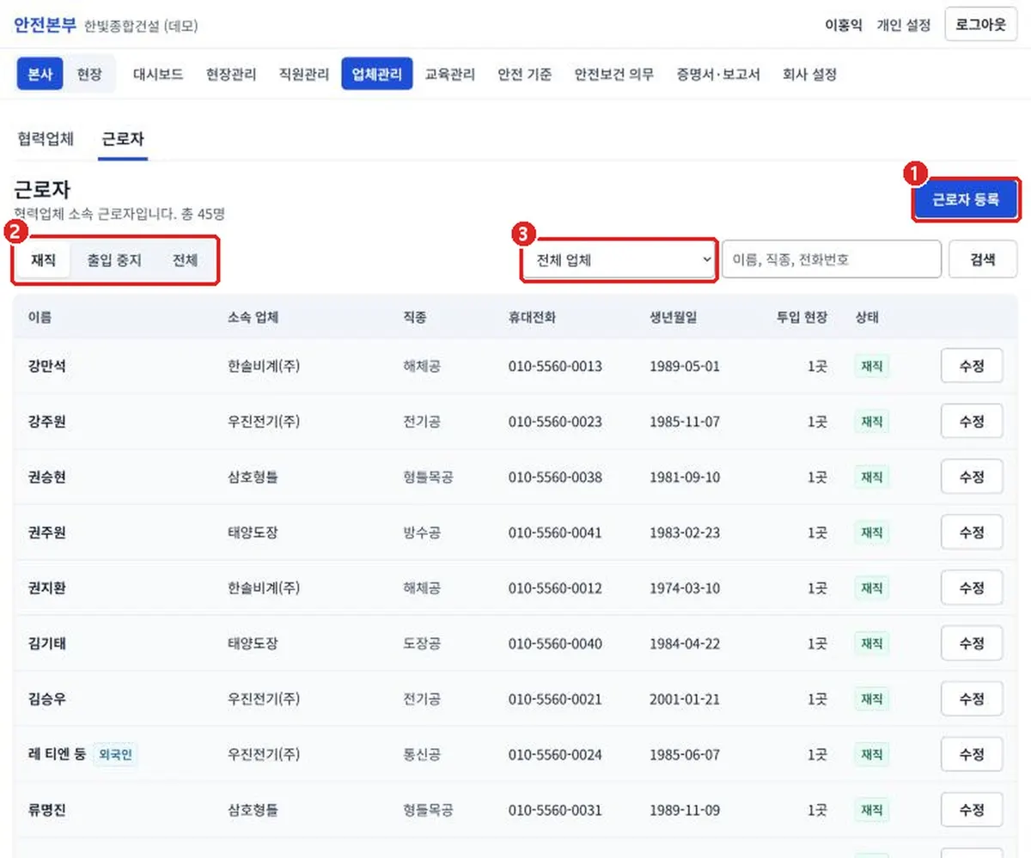Click the 로그아웃 button
The width and height of the screenshot is (1031, 858).
point(980,25)
